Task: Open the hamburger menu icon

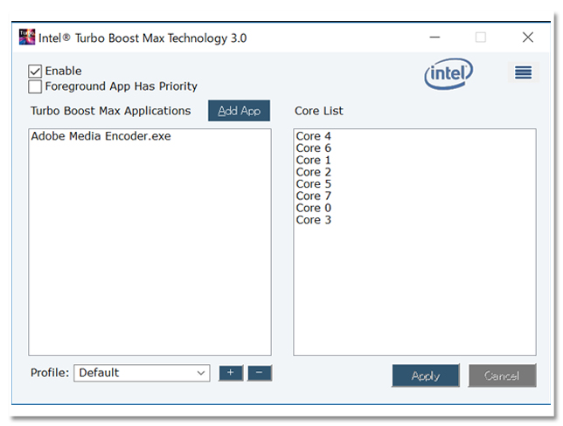Action: click(523, 72)
